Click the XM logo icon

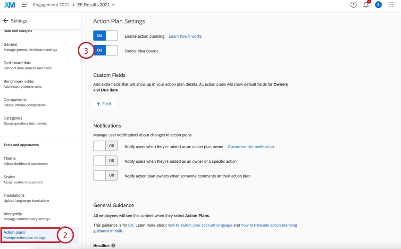tap(9, 5)
